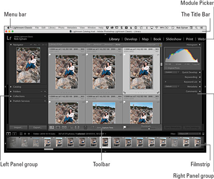Toggle the a-z sort direction icon
This screenshot has height=179, width=214.
[x=93, y=128]
